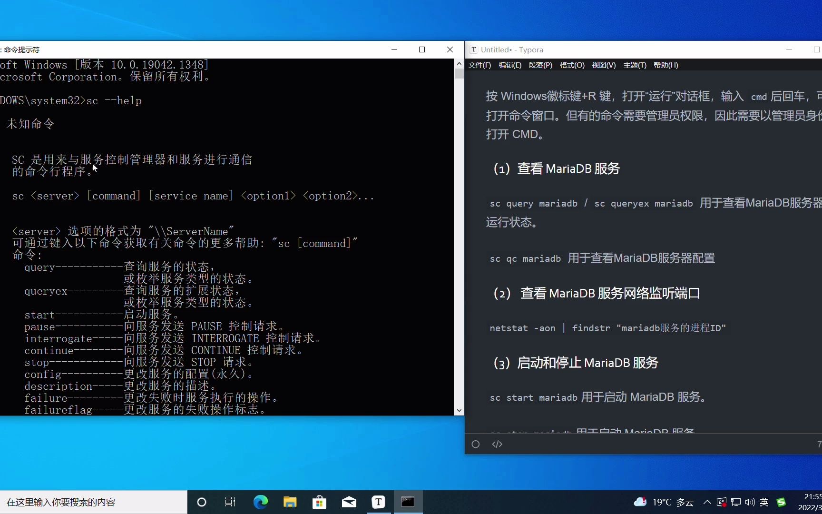Click the green Sogou input tray icon
The image size is (822, 514).
tap(781, 502)
